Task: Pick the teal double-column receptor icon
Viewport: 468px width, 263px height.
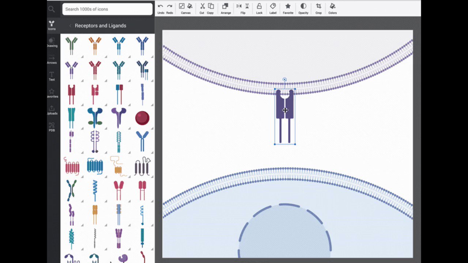Action: click(71, 118)
